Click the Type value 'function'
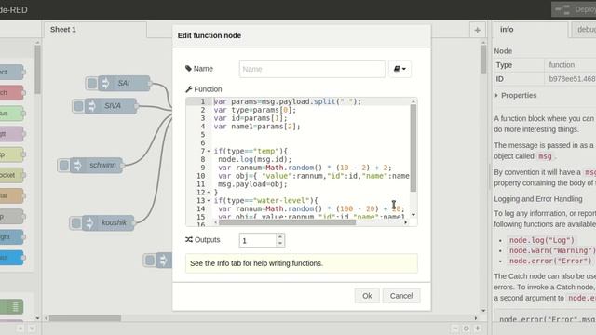Screen dimensions: 596x335 (562, 65)
